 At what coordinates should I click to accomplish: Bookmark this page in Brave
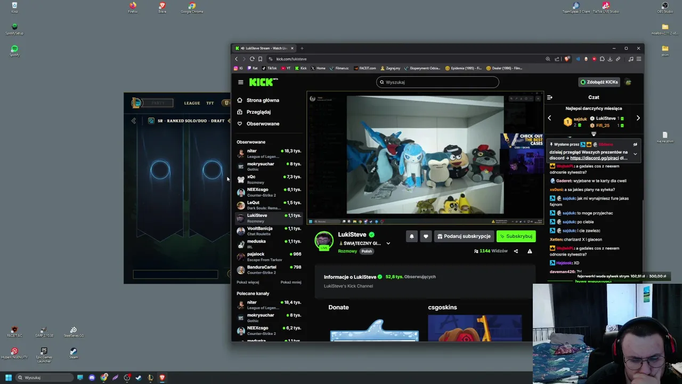260,59
